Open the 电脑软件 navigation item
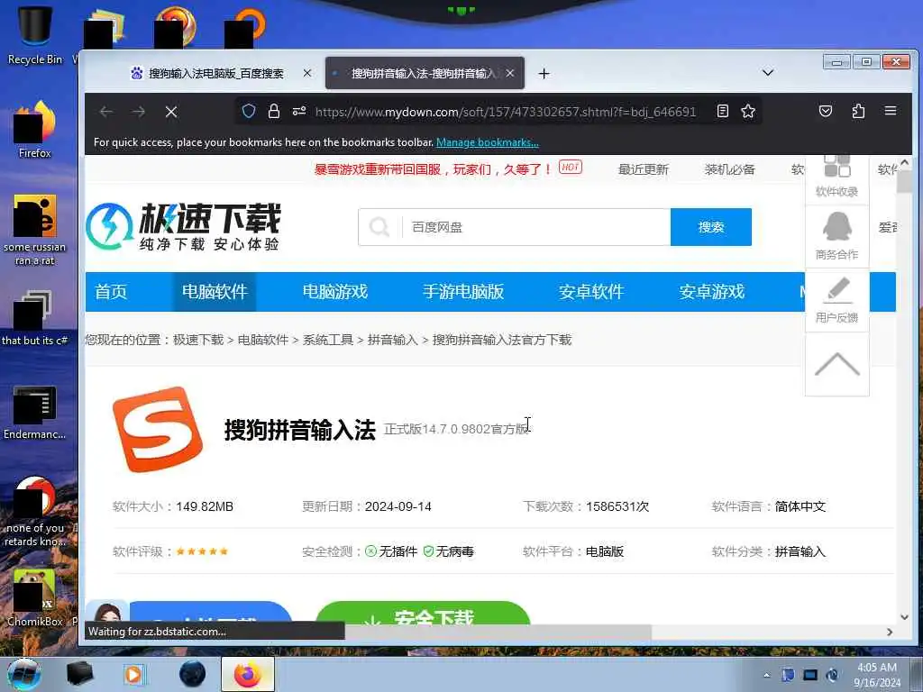Viewport: 923px width, 692px height. click(x=215, y=292)
